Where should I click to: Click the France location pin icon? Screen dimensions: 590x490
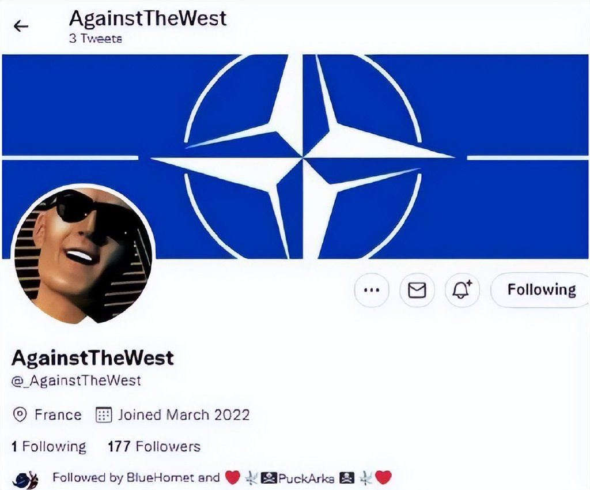(20, 414)
